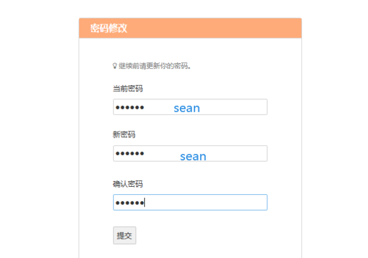Image resolution: width=368 pixels, height=258 pixels.
Task: Click empty right end of 新密码 field
Action: [255, 153]
